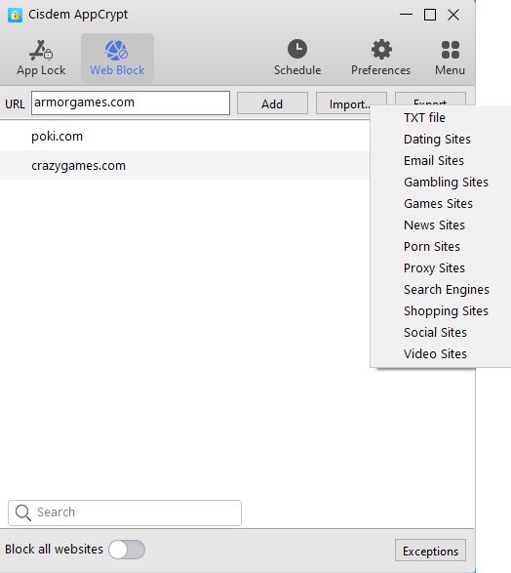Click the magnifier icon in the search box
The image size is (511, 573).
pos(23,512)
